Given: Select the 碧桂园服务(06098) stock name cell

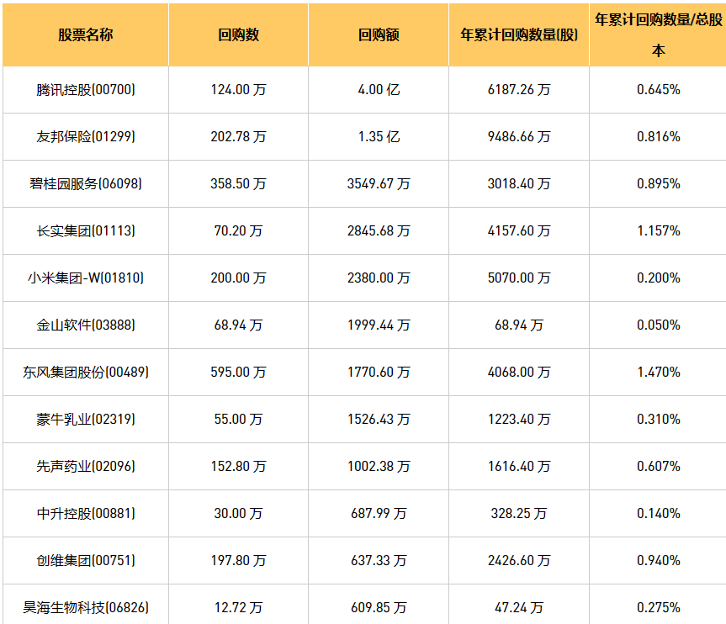Looking at the screenshot, I should coord(86,184).
